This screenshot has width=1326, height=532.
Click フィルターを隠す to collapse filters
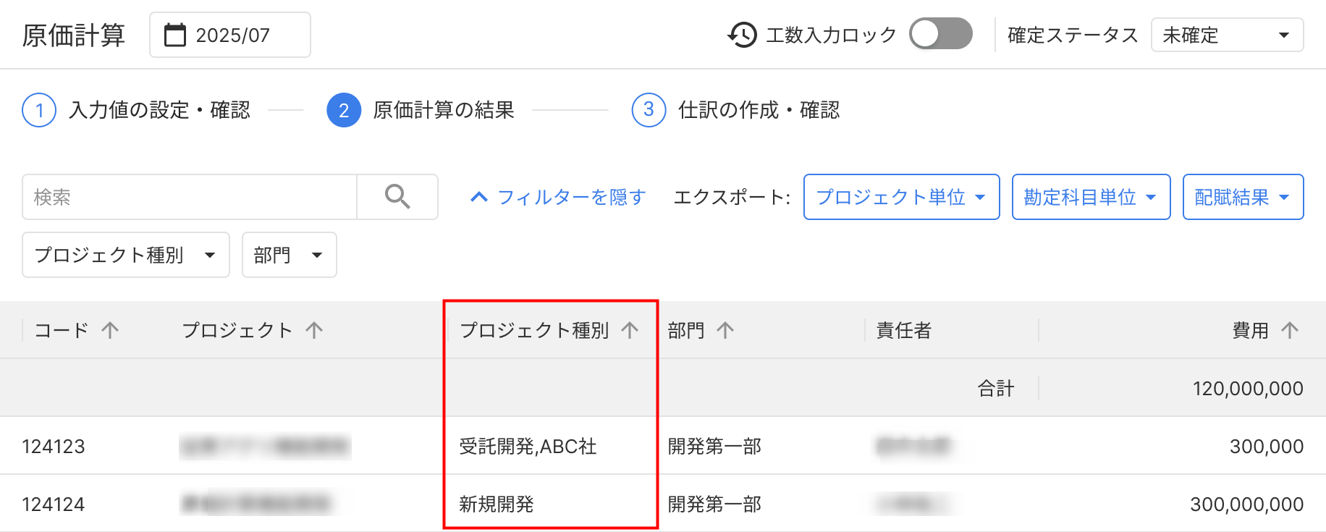tap(558, 197)
